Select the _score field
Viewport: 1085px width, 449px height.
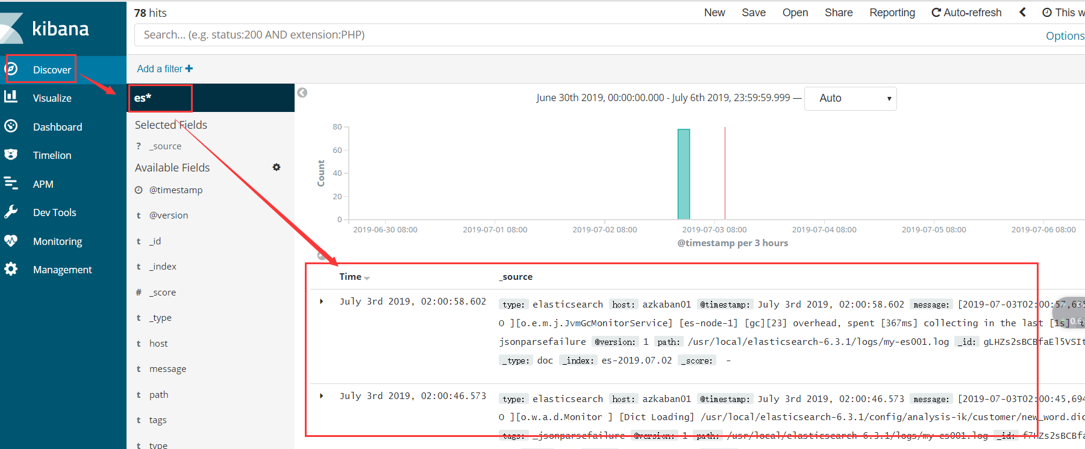click(163, 293)
